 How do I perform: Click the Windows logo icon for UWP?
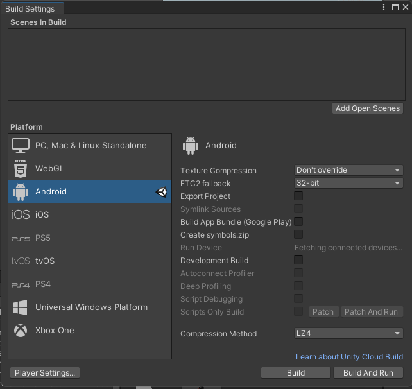point(20,307)
